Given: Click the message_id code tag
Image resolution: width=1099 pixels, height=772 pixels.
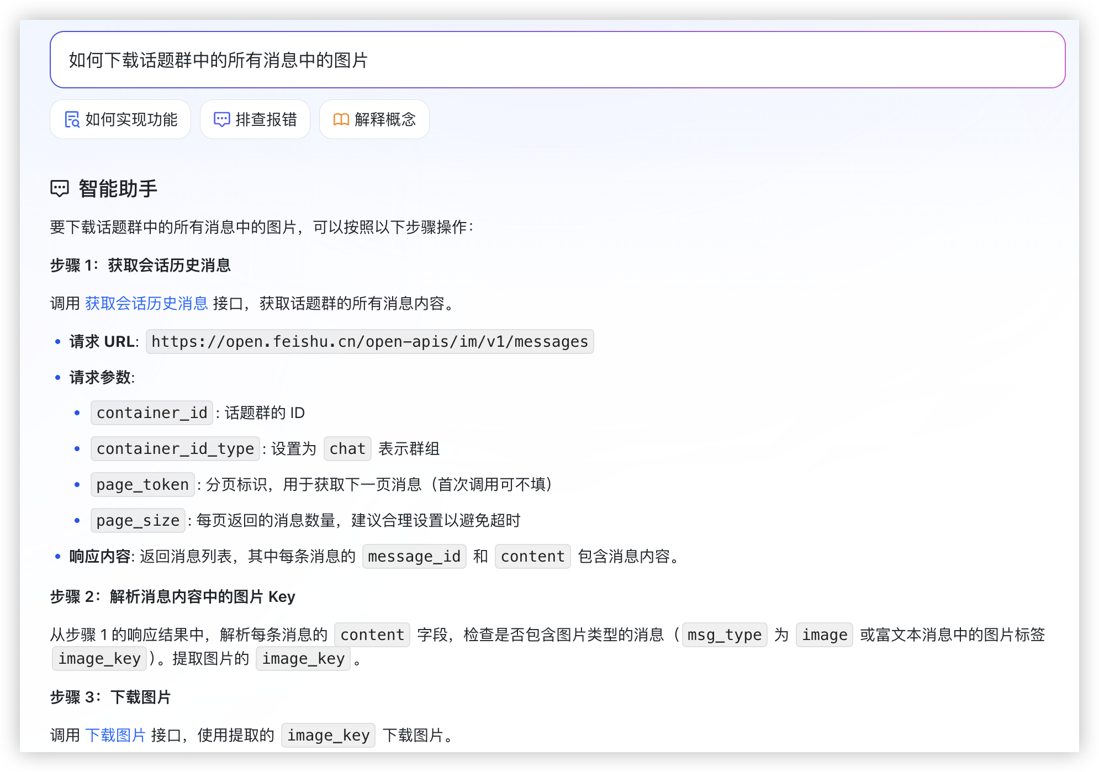Looking at the screenshot, I should (x=414, y=556).
